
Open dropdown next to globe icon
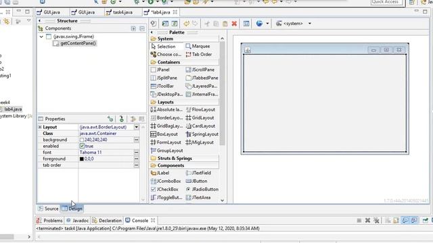(x=267, y=24)
